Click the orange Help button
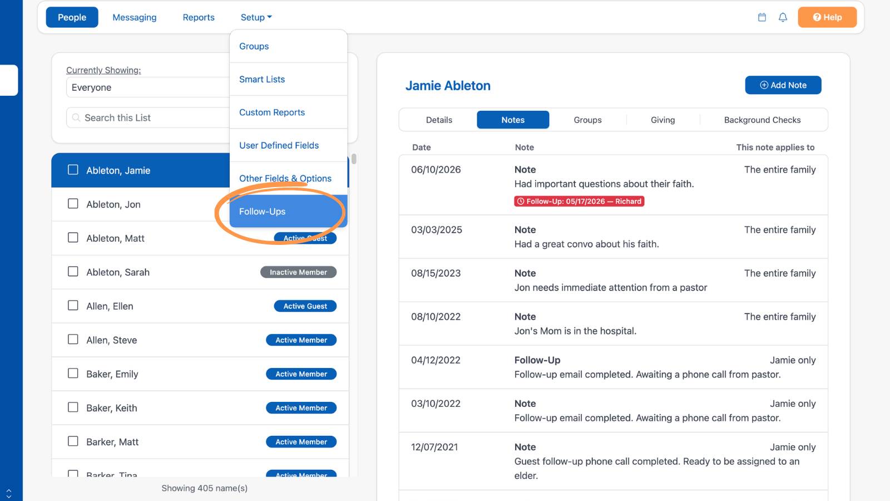The image size is (890, 501). click(827, 17)
